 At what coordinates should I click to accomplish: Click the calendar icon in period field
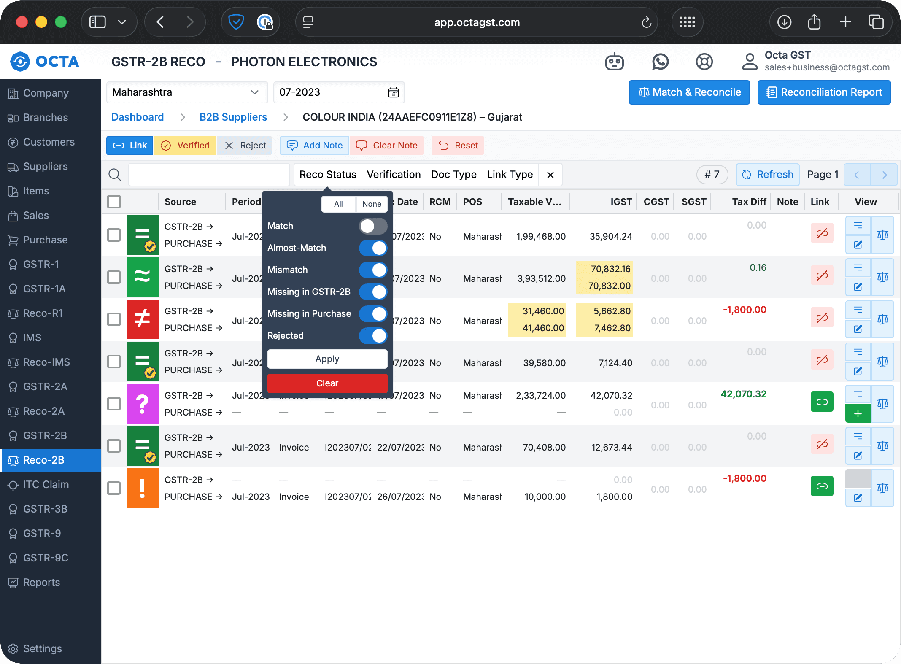click(x=393, y=92)
